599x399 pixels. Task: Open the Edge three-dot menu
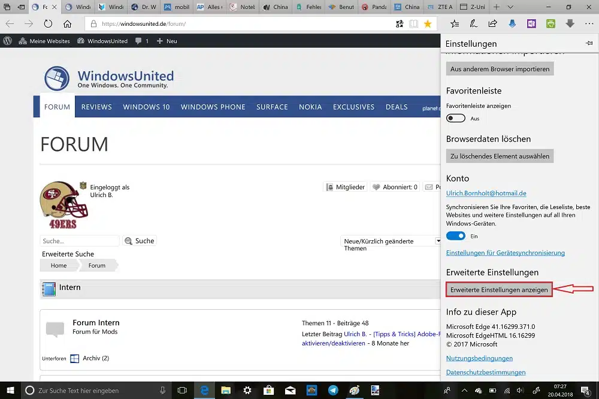[589, 24]
